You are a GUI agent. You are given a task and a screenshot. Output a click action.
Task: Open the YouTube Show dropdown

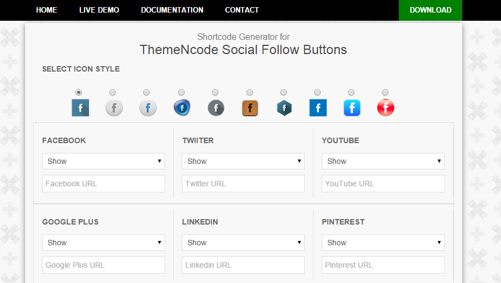click(x=383, y=161)
